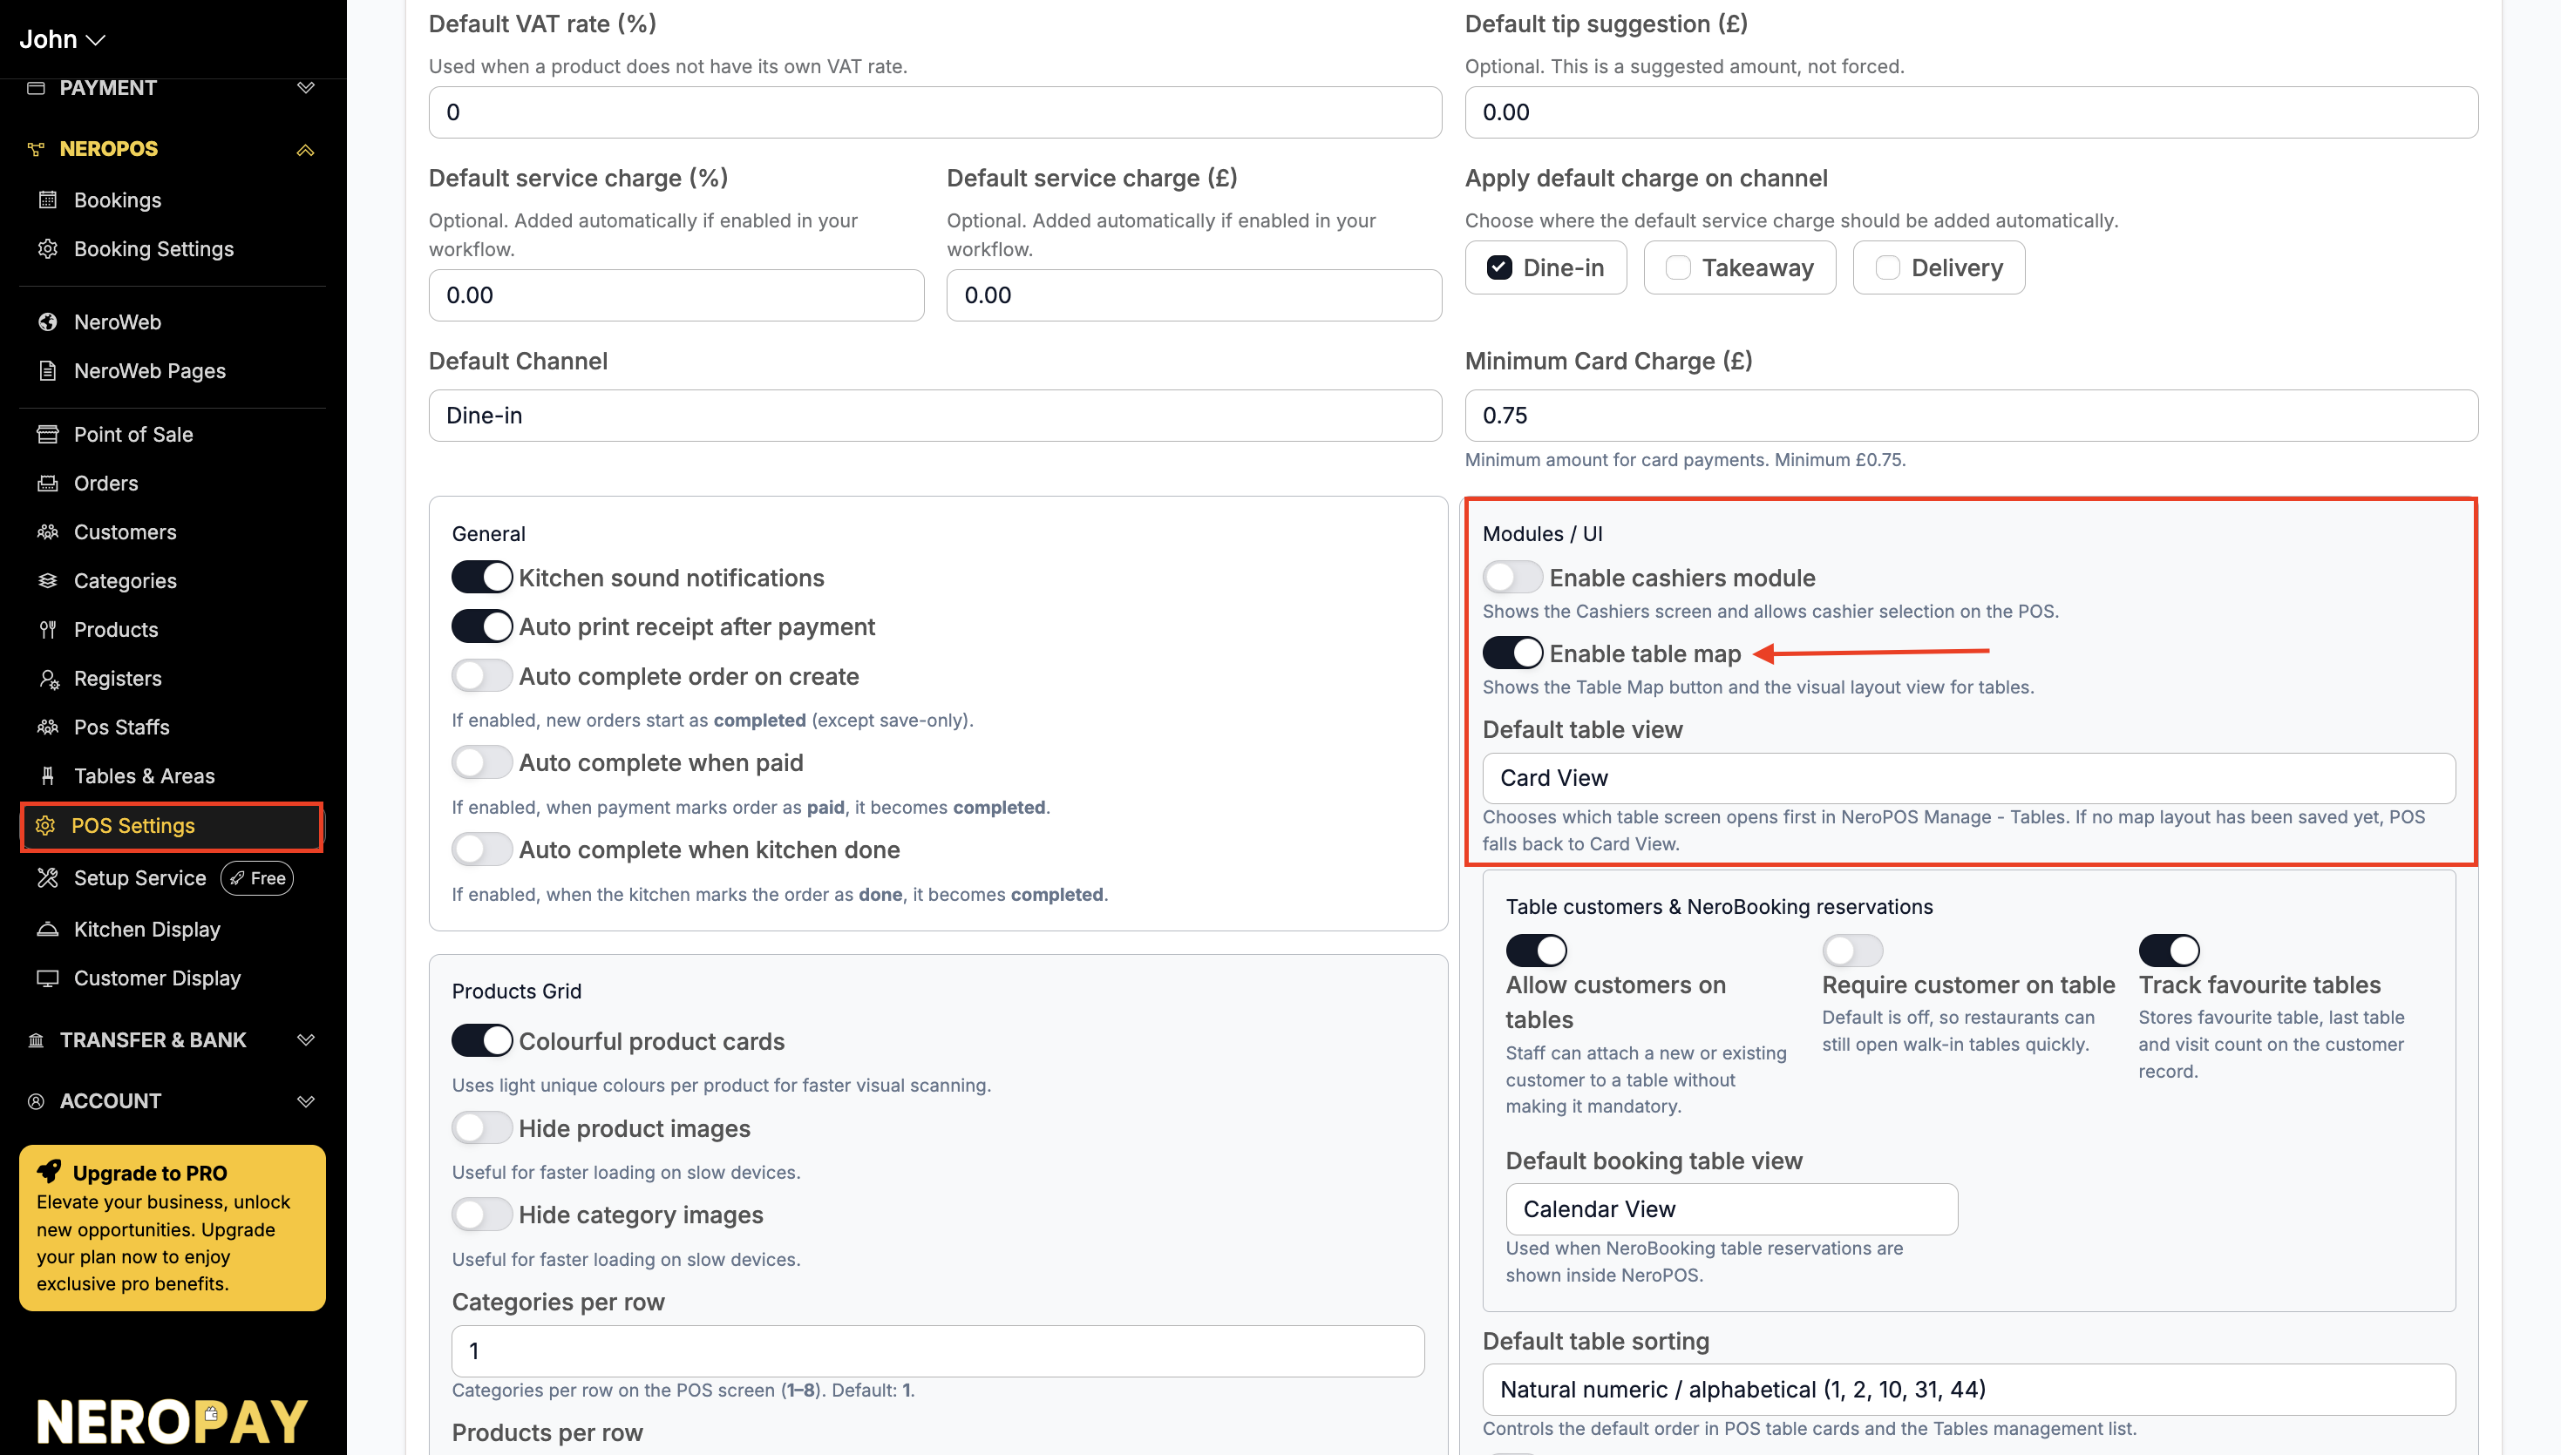
Task: Click the Bookings calendar icon
Action: click(x=47, y=199)
